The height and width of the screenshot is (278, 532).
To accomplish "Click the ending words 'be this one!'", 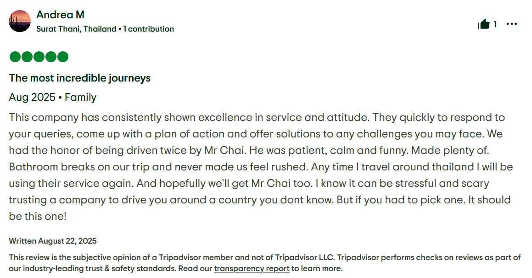I will pyautogui.click(x=38, y=216).
